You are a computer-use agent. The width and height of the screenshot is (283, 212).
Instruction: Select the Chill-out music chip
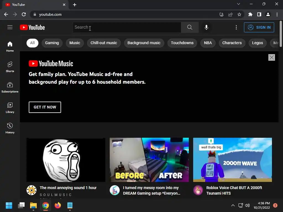[x=104, y=43]
